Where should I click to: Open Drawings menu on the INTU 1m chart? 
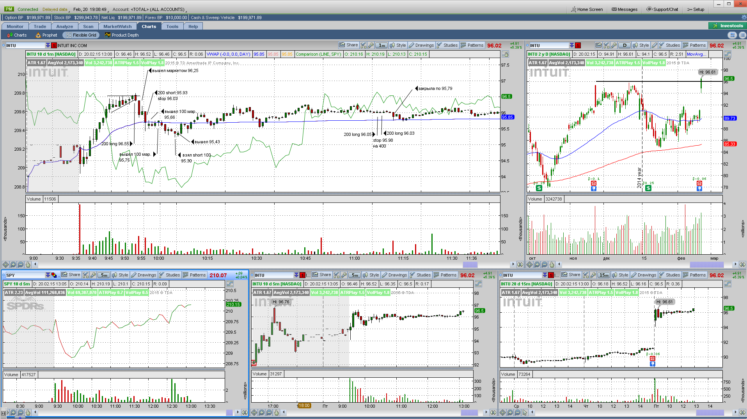421,45
